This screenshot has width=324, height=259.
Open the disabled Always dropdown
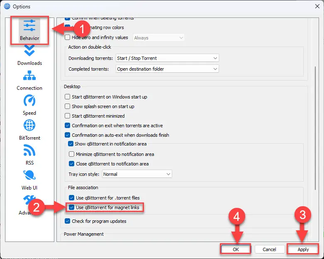click(x=158, y=38)
